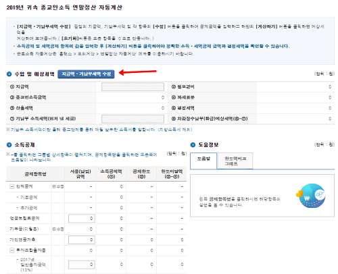
Task: Click the 한도미달액 column header
Action: pos(172,174)
